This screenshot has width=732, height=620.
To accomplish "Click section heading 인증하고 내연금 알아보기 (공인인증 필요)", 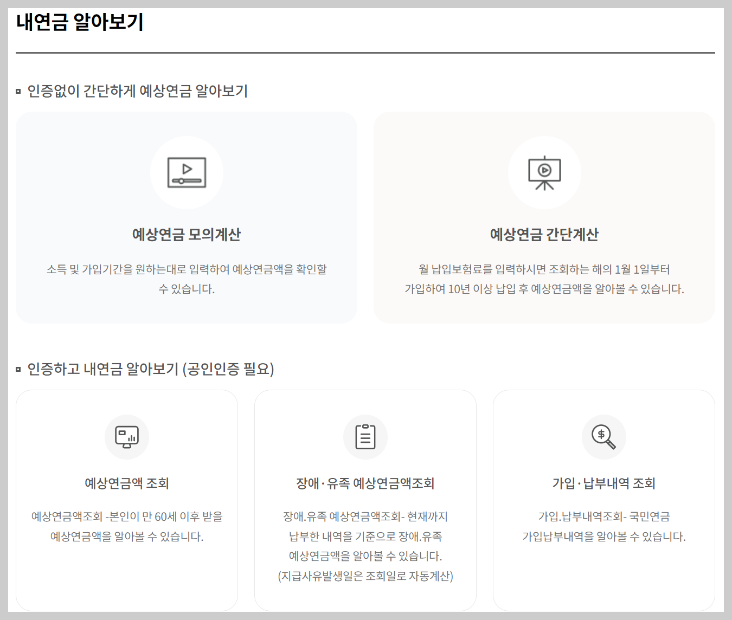I will [x=151, y=369].
